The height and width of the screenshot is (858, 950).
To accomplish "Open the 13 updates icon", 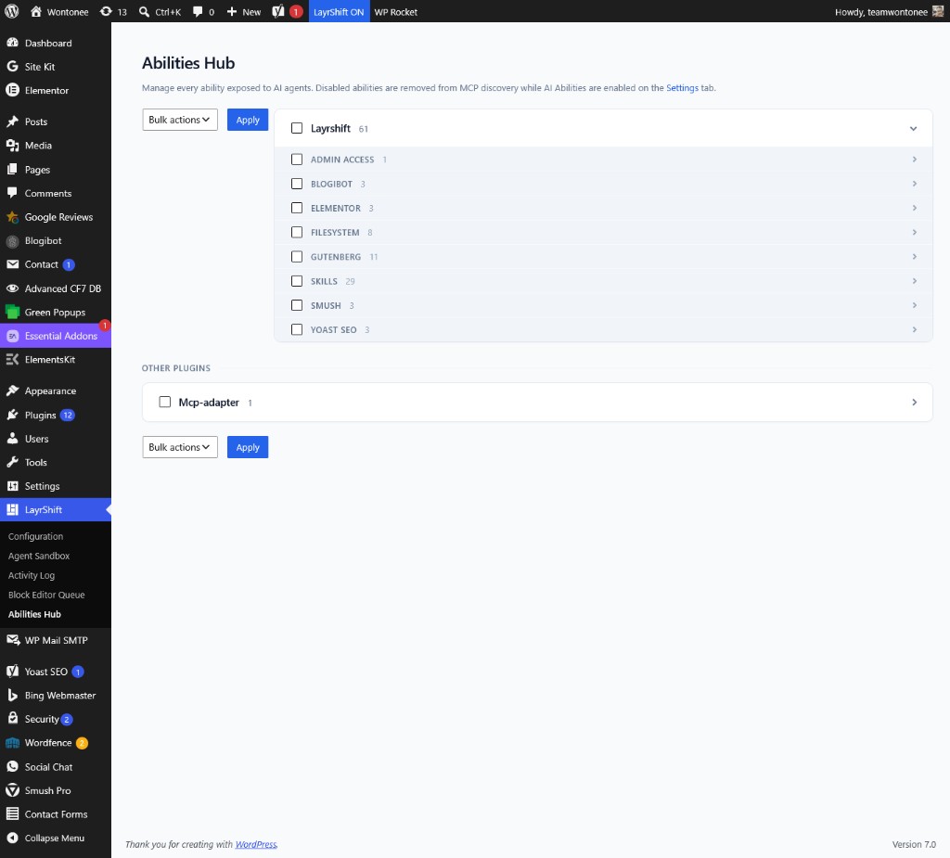I will [106, 11].
